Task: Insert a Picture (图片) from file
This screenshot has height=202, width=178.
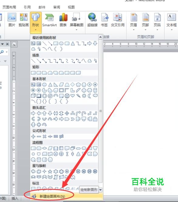Action: coord(12,20)
